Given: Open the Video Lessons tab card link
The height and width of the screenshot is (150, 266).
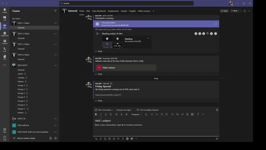Looking at the screenshot, I should (126, 67).
